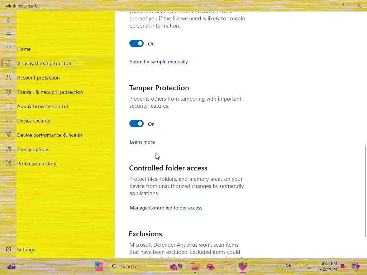Click Learn more under Tamper Protection
This screenshot has height=275, width=367.
click(142, 142)
